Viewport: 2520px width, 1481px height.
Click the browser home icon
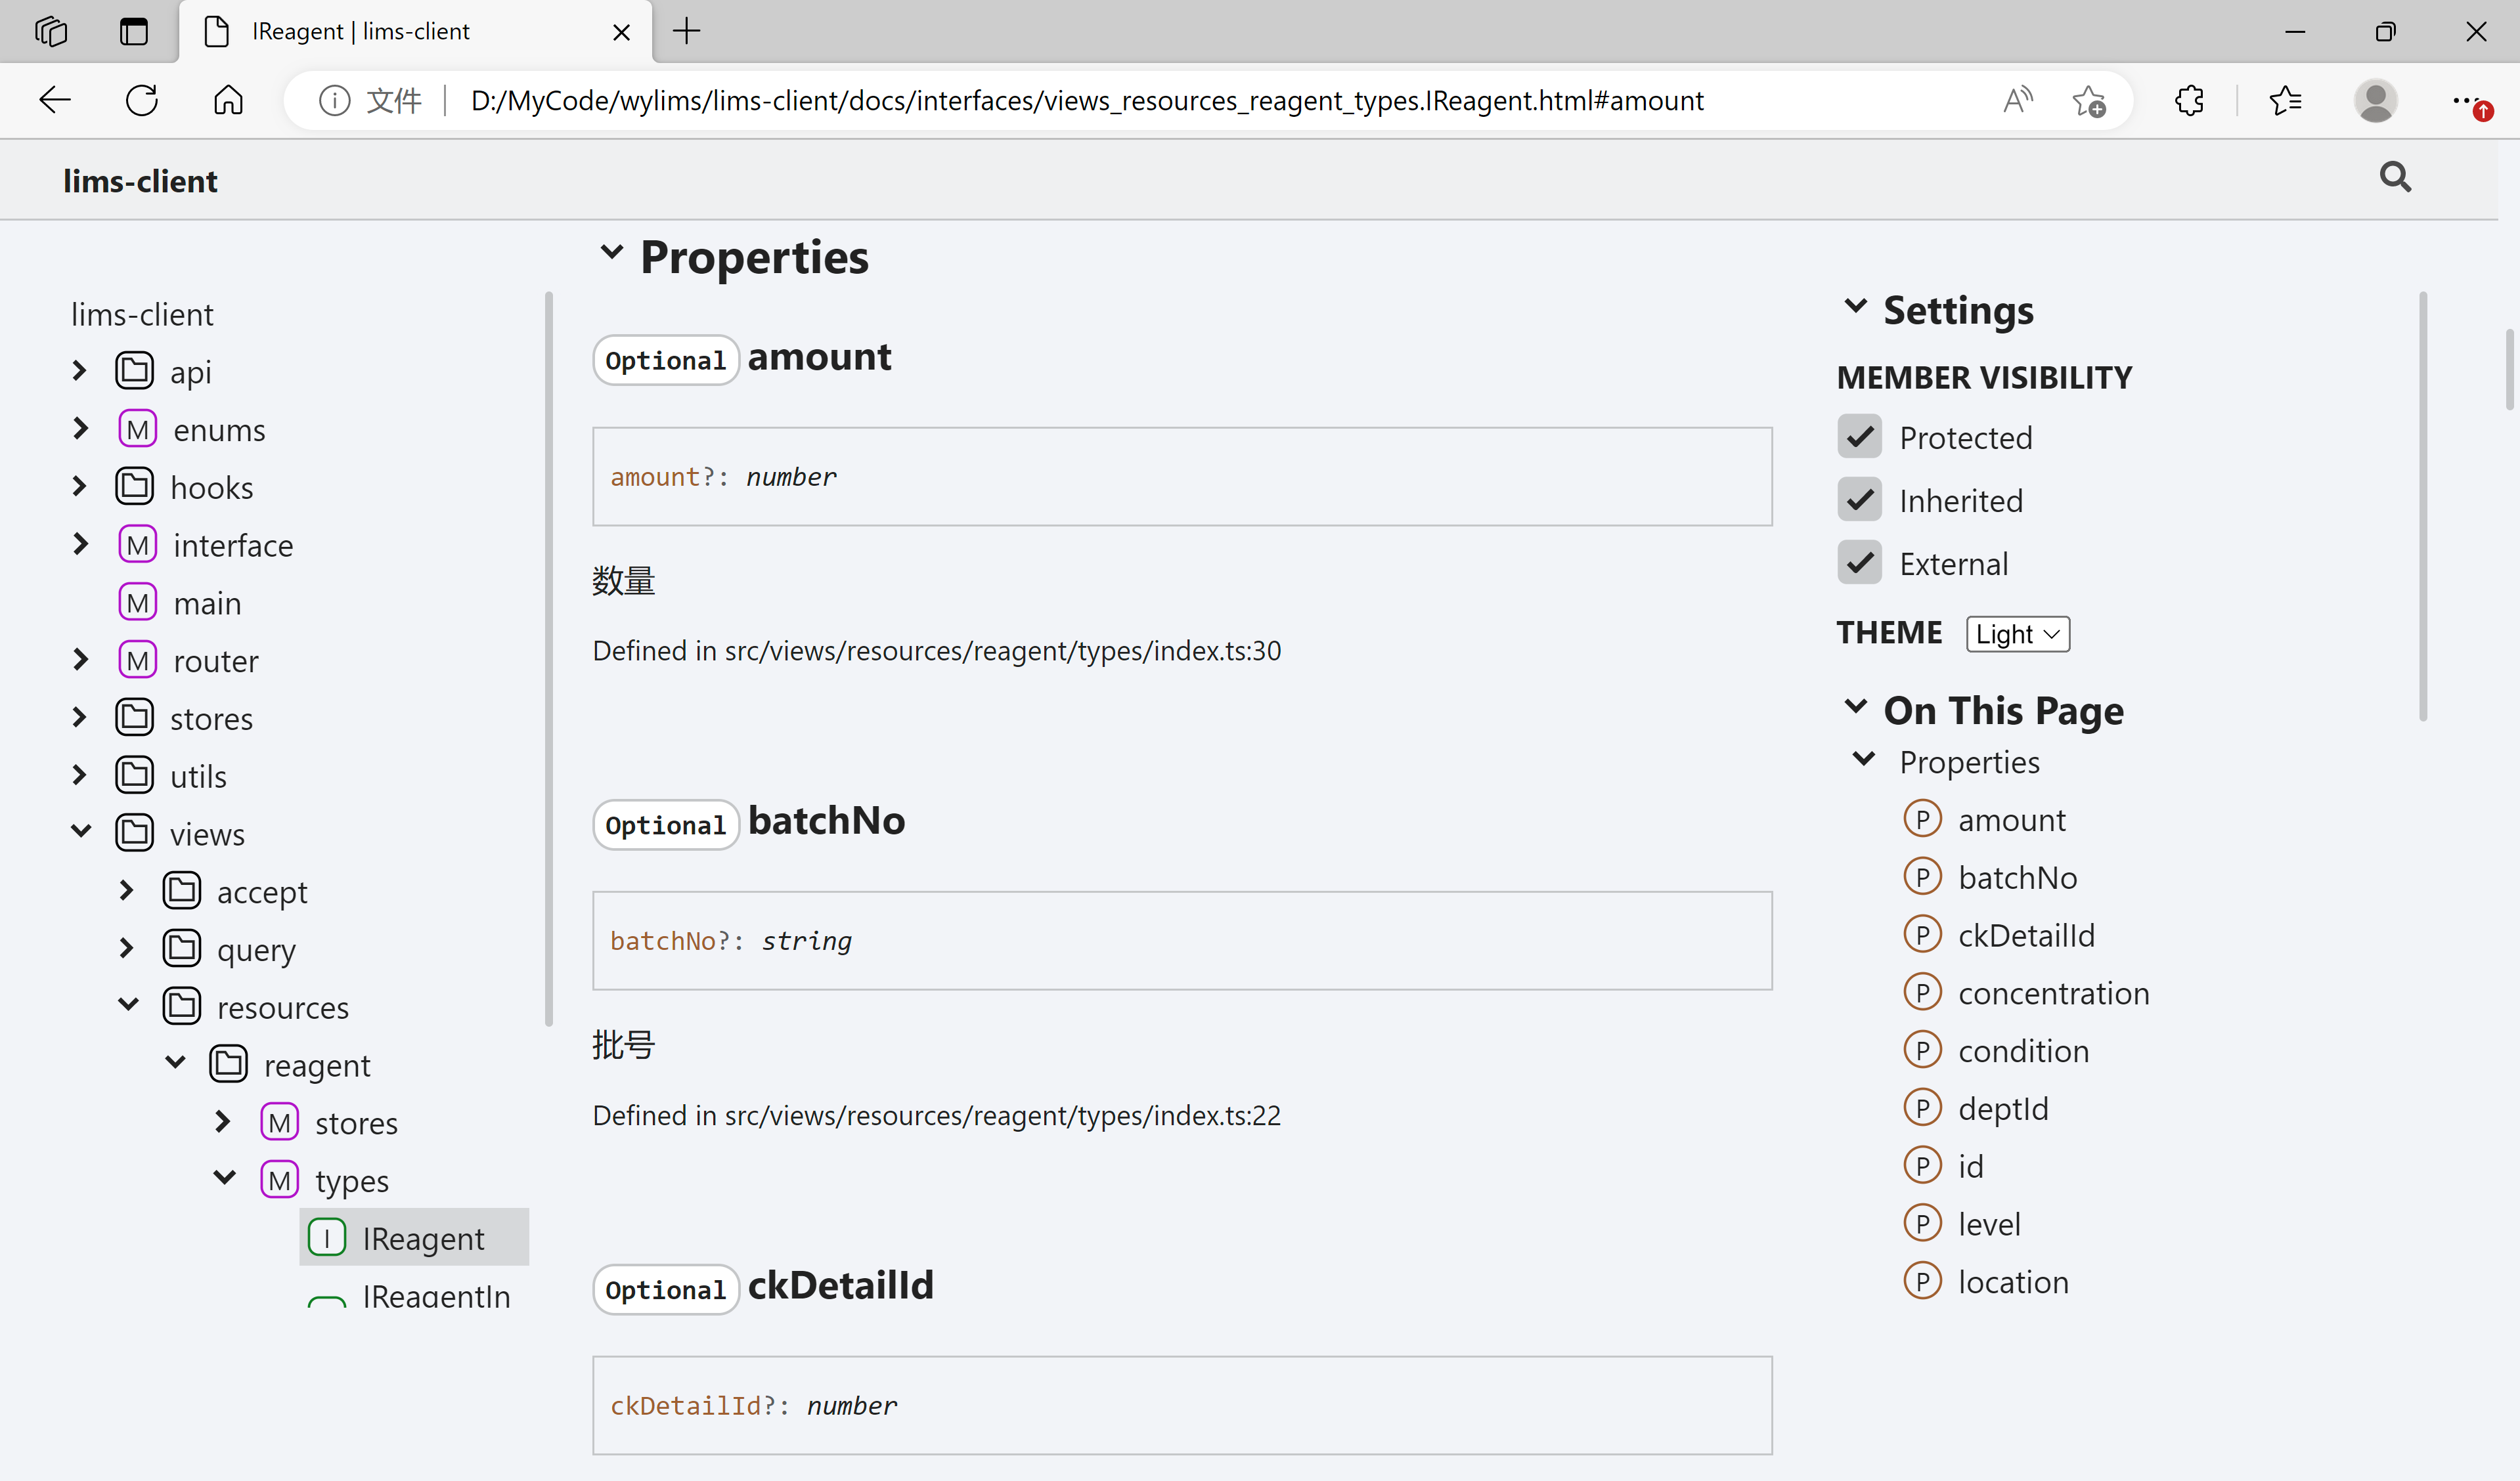[x=228, y=100]
